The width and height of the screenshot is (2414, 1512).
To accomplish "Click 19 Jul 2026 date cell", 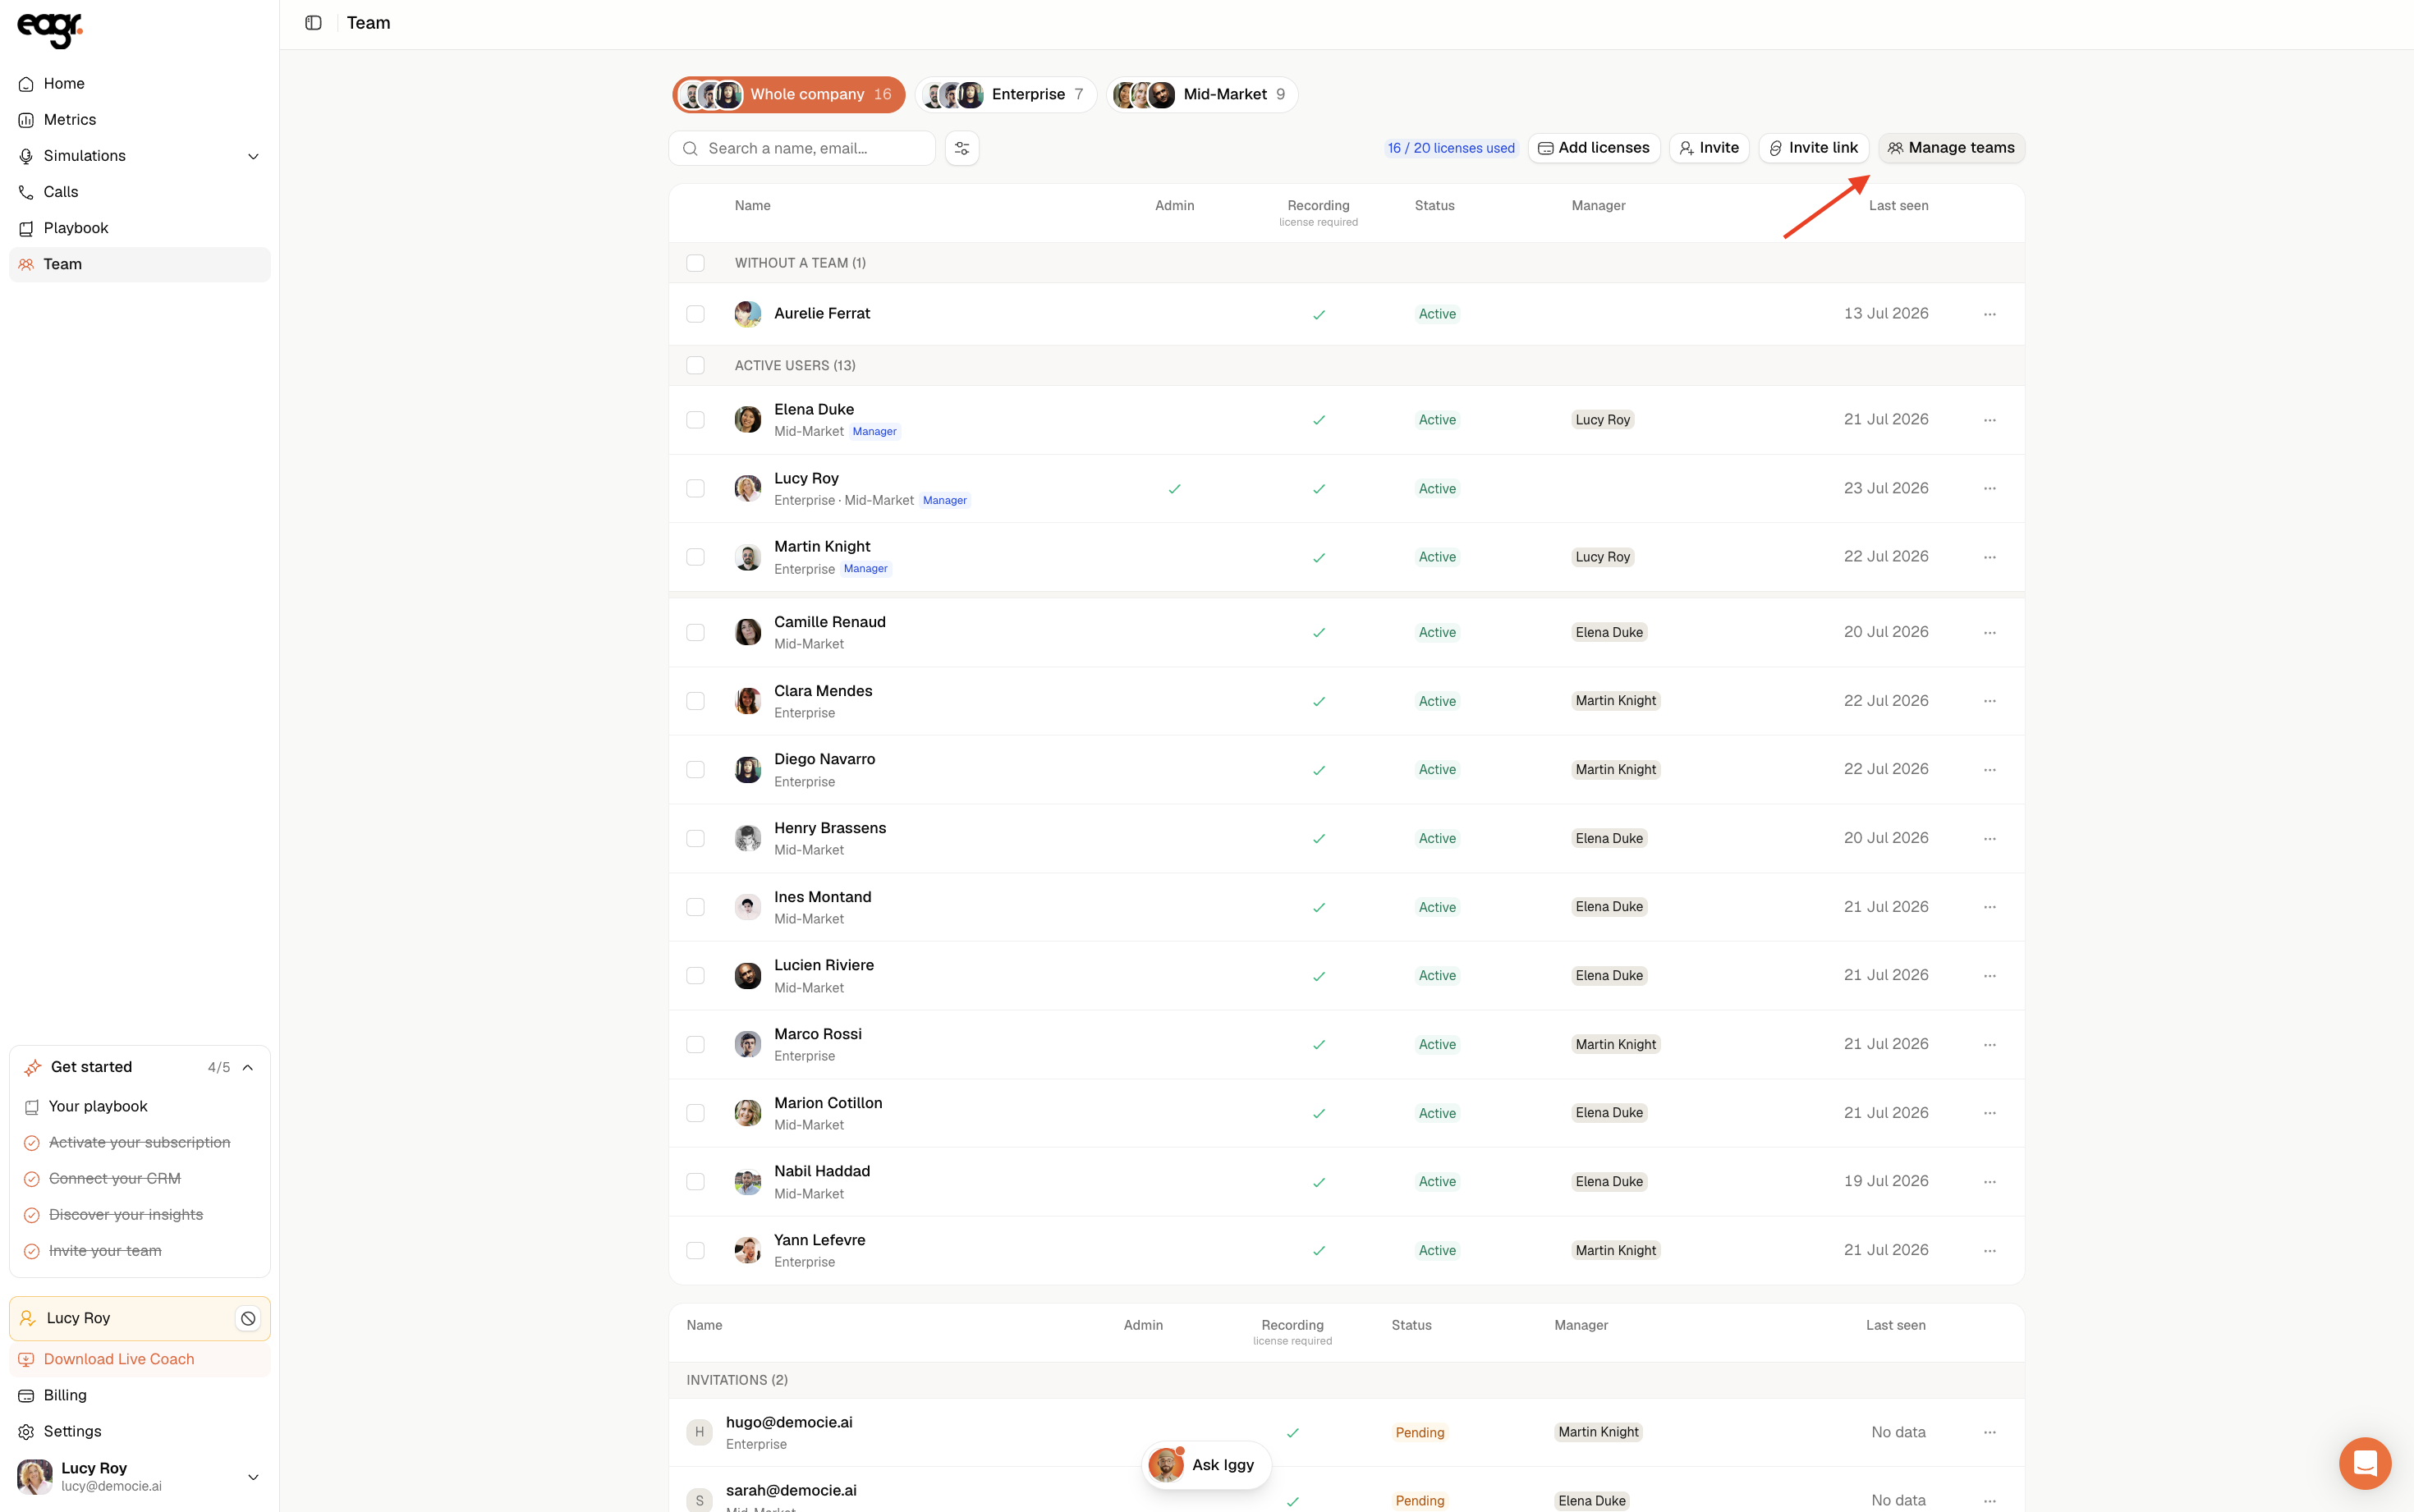I will click(x=1886, y=1181).
